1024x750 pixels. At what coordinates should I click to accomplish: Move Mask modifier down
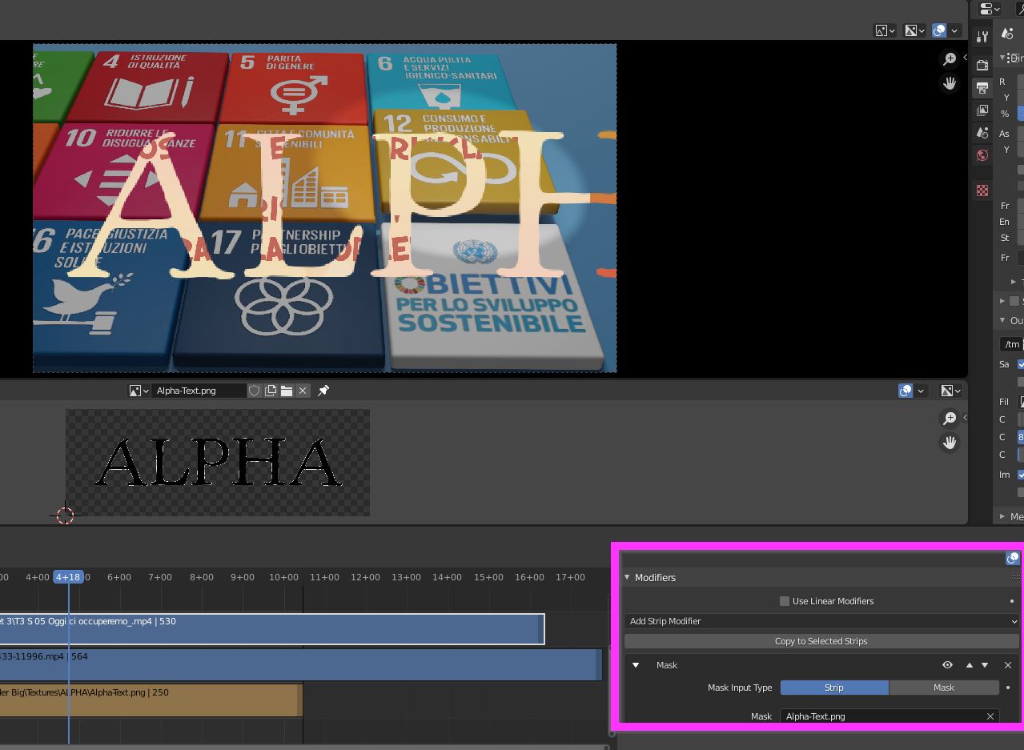click(985, 665)
